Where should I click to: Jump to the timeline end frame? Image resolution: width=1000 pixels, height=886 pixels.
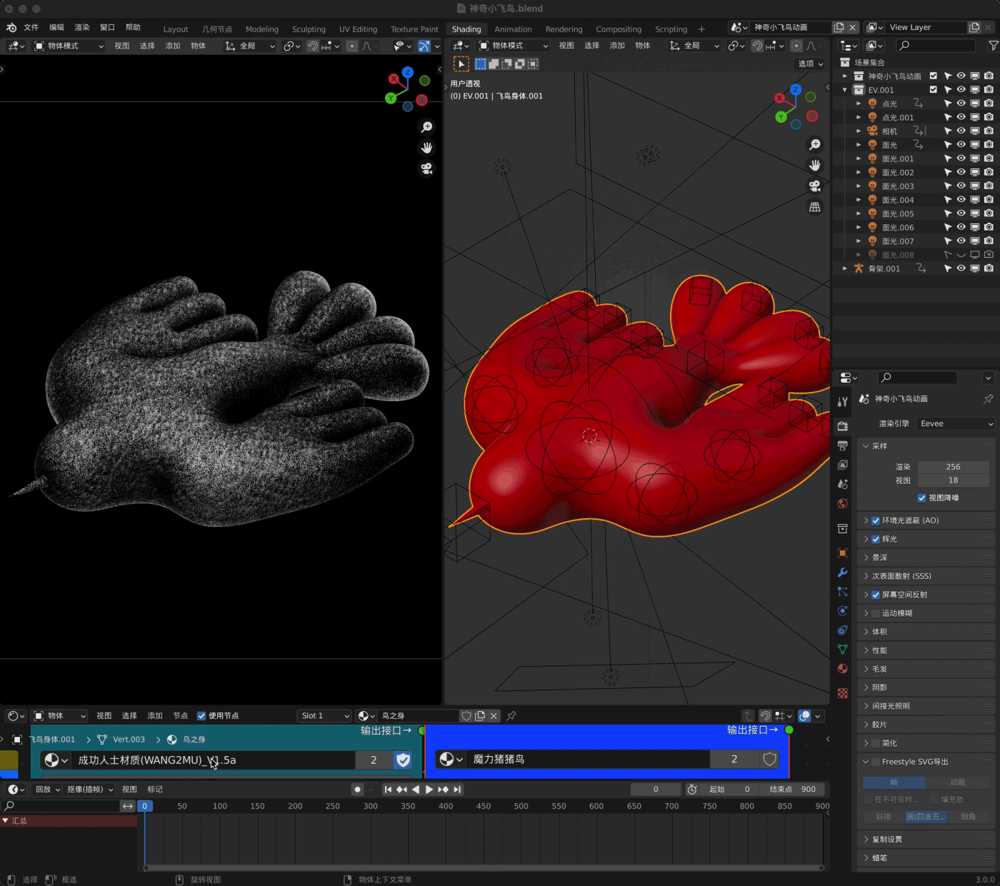point(457,790)
